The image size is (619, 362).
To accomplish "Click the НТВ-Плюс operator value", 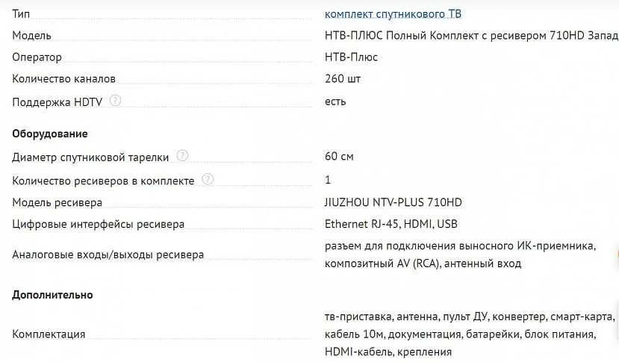I will coord(351,57).
